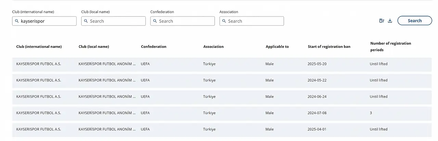Click 'Number of registration periods' column header
Image resolution: width=438 pixels, height=141 pixels.
tap(390, 47)
